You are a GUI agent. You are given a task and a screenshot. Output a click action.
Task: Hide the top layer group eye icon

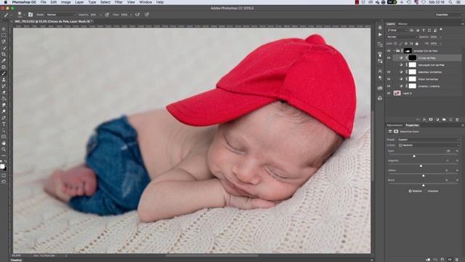[x=389, y=51]
